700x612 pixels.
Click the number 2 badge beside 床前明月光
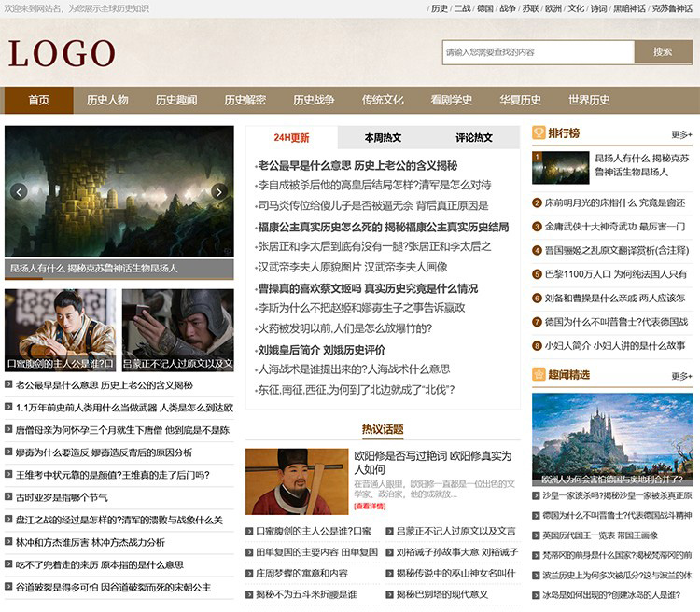point(537,203)
